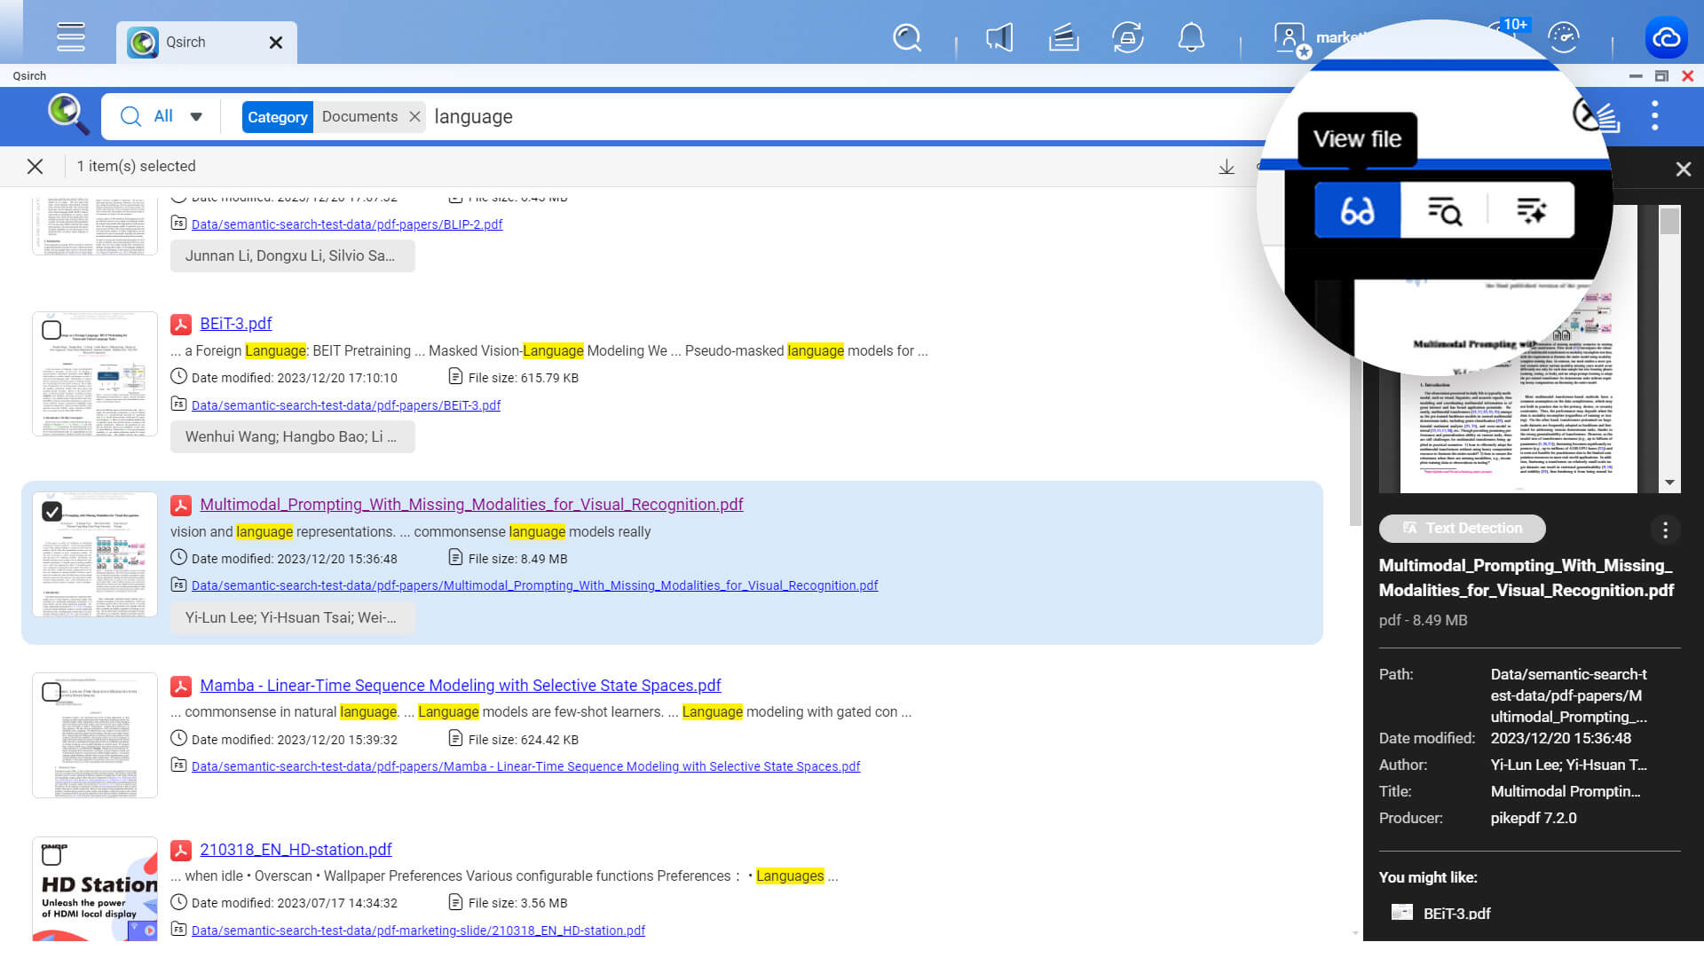Screen dimensions: 1704x958
Task: Switch to the Qsirch tab
Action: pyautogui.click(x=186, y=43)
